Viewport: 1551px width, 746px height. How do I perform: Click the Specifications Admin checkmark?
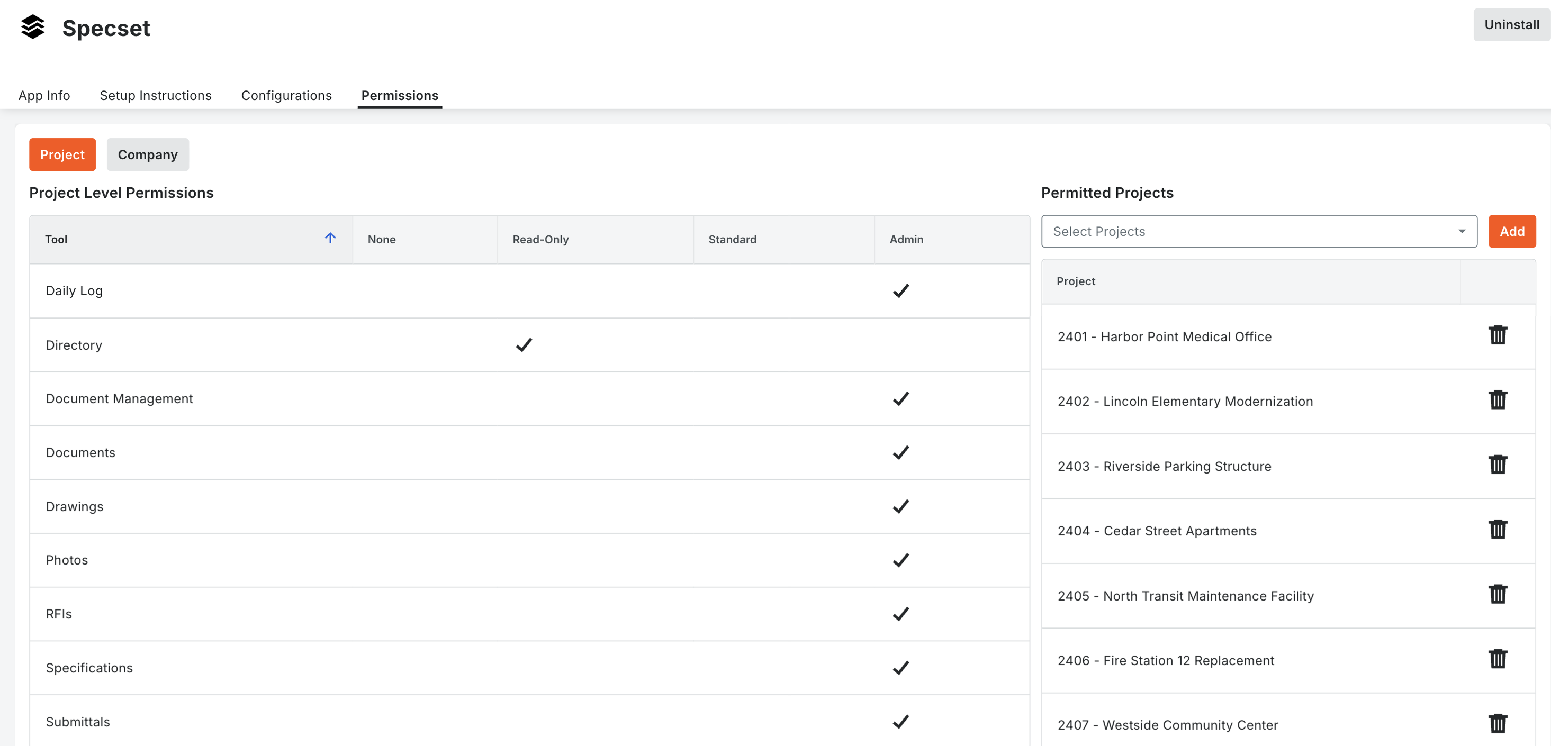(901, 668)
